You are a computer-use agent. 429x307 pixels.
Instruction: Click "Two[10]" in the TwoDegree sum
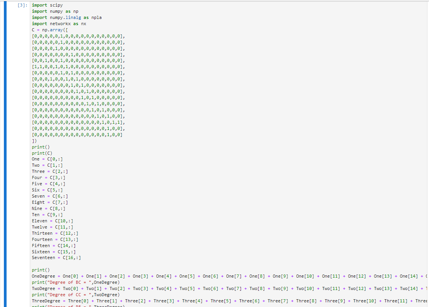click(x=305, y=288)
